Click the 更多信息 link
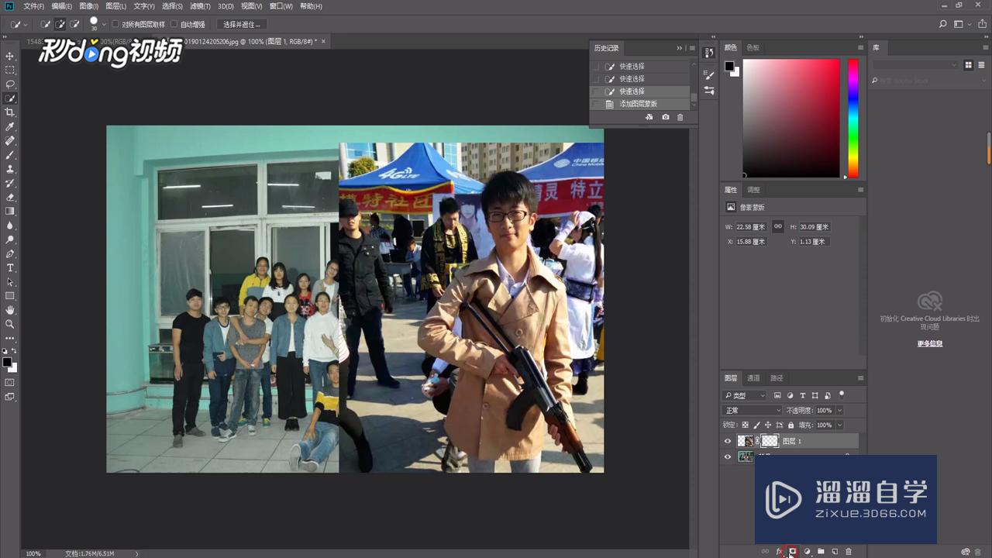Screen dimensions: 992x558 click(930, 343)
